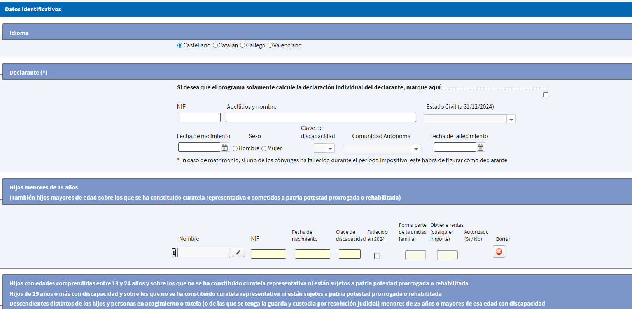Switch language to Valenciano

[270, 45]
